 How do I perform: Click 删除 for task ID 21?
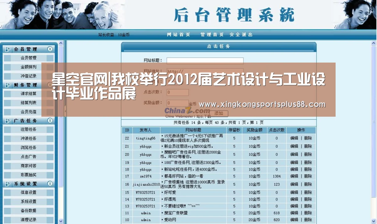[x=308, y=146]
